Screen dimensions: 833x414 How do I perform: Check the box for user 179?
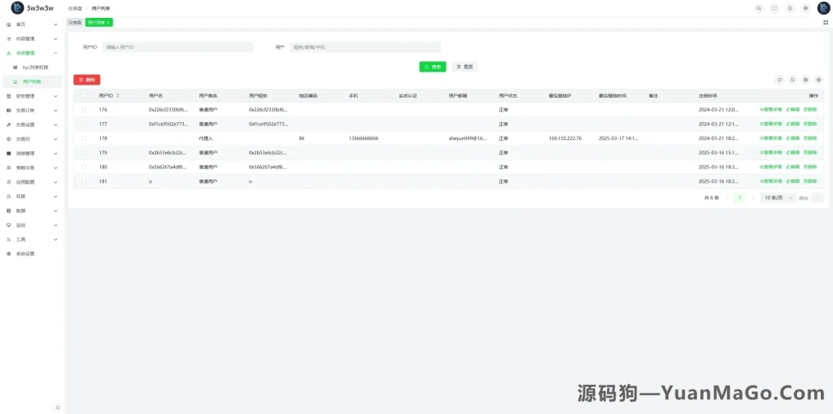[84, 153]
